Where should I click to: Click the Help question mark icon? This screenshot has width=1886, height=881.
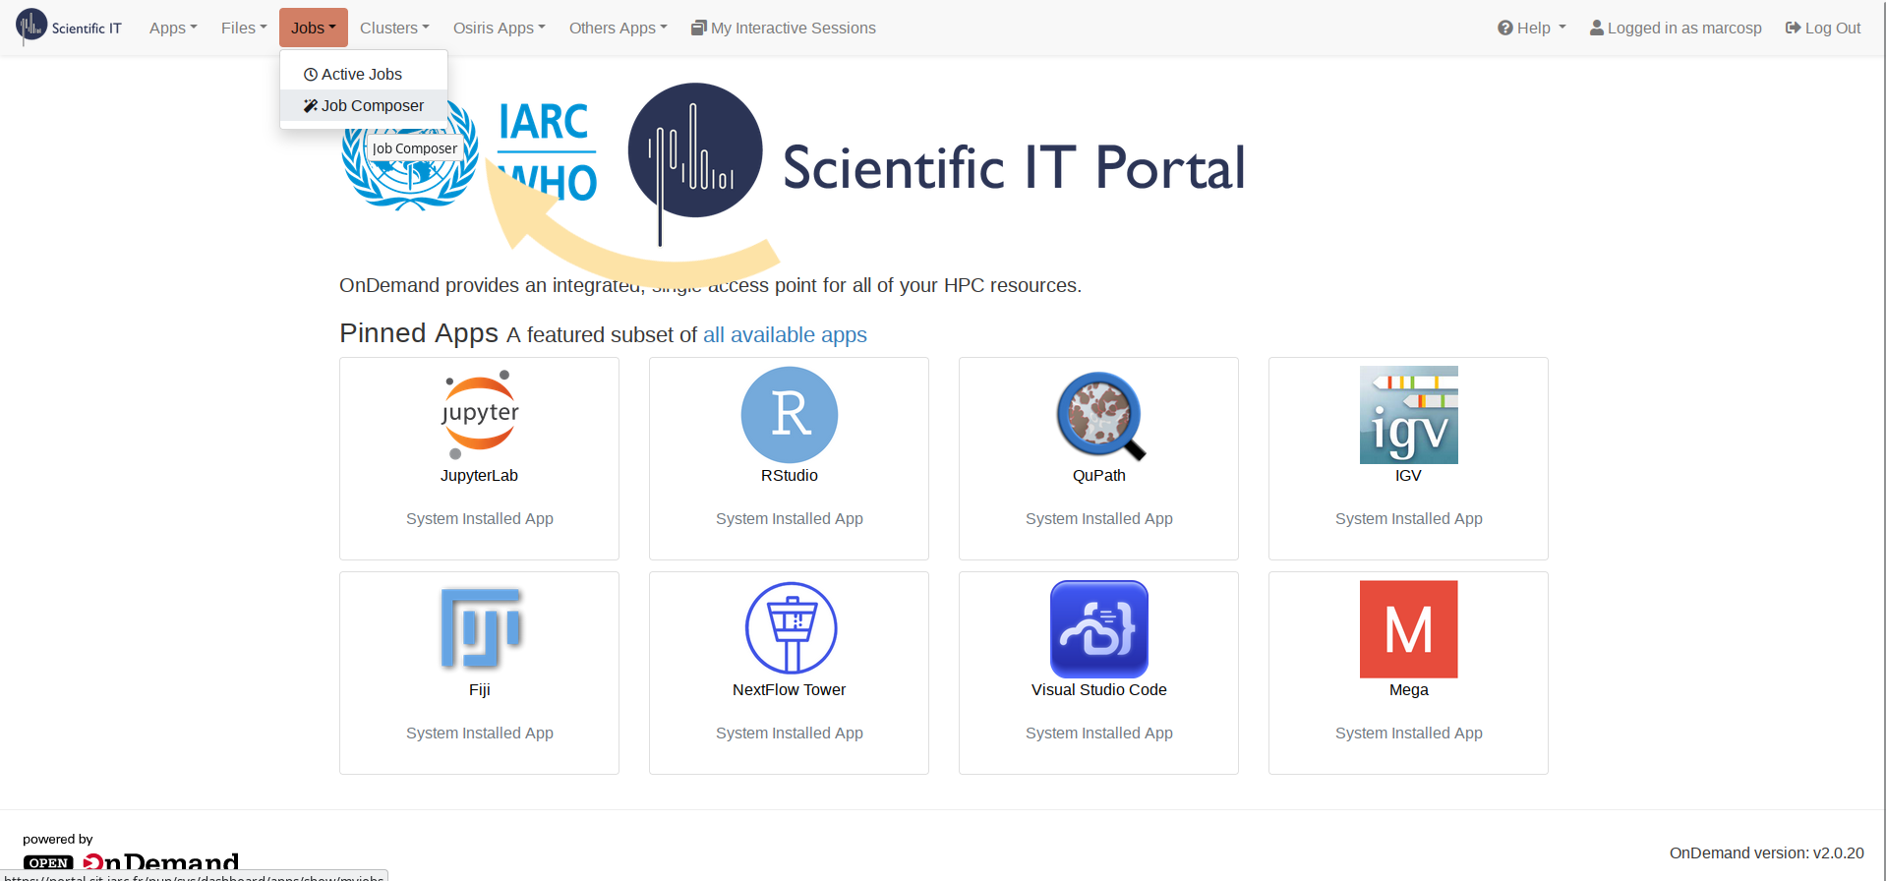pyautogui.click(x=1504, y=28)
